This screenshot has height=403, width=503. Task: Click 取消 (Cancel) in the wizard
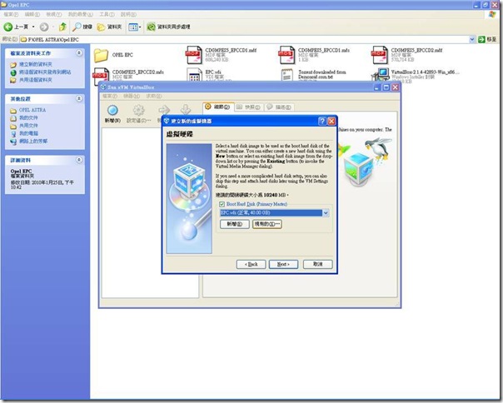click(317, 264)
